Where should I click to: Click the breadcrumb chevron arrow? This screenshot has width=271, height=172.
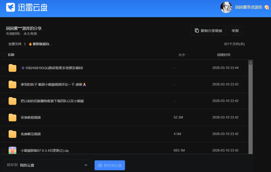(x=25, y=44)
